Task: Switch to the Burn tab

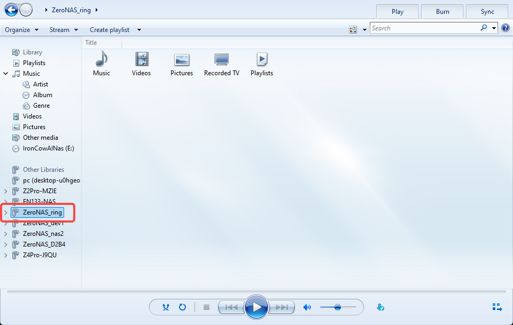Action: (x=442, y=11)
